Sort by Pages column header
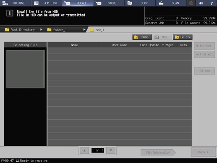Viewport: 217px width, 163px height. click(x=169, y=45)
